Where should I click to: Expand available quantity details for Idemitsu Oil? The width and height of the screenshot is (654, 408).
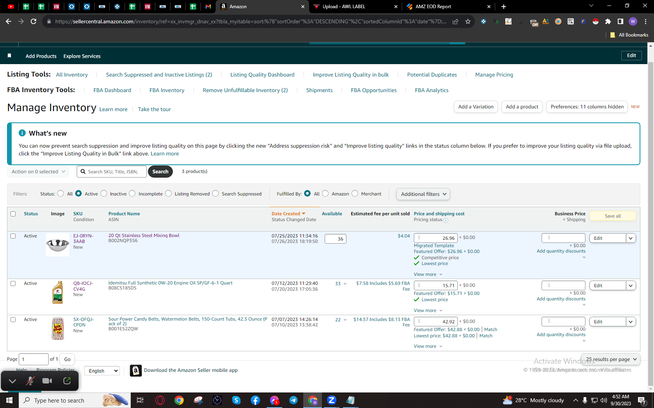click(345, 284)
